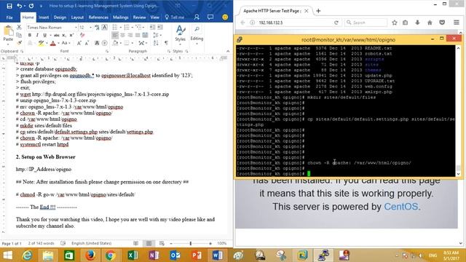The width and height of the screenshot is (466, 262).
Task: Apply Italic formatting
Action: click(x=37, y=36)
